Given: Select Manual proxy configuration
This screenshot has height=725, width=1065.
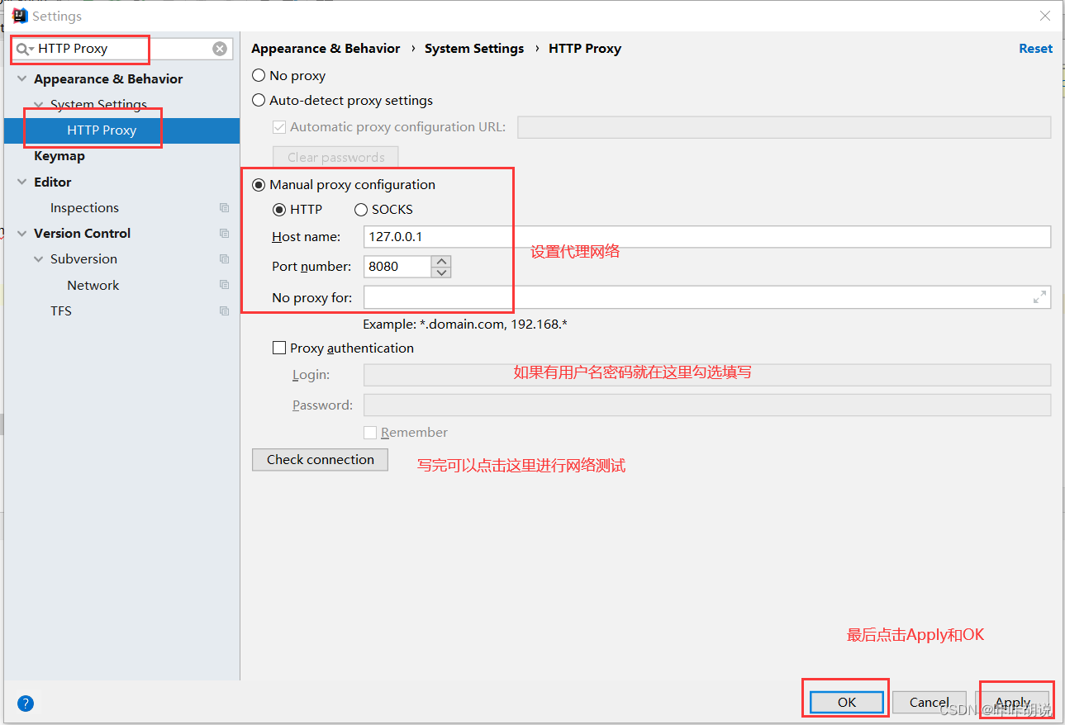Looking at the screenshot, I should click(259, 184).
